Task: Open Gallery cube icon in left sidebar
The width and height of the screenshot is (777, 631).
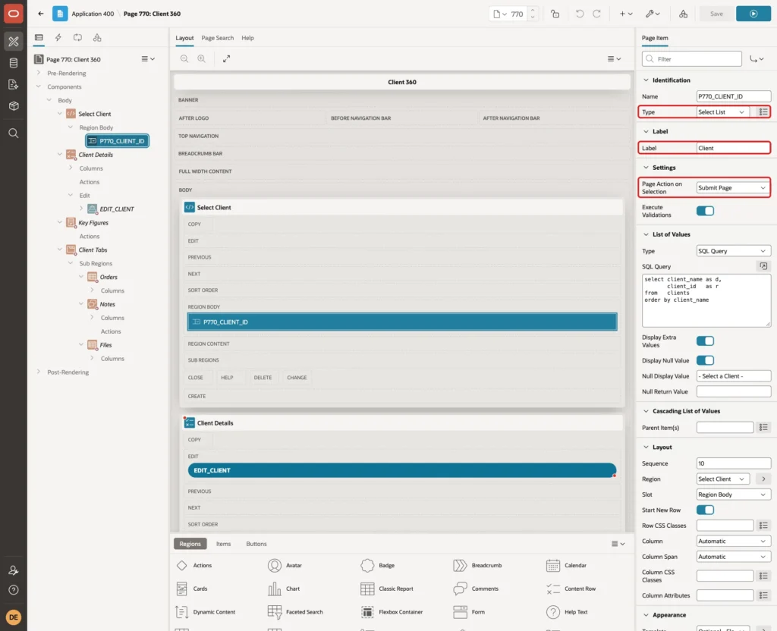Action: pos(14,106)
